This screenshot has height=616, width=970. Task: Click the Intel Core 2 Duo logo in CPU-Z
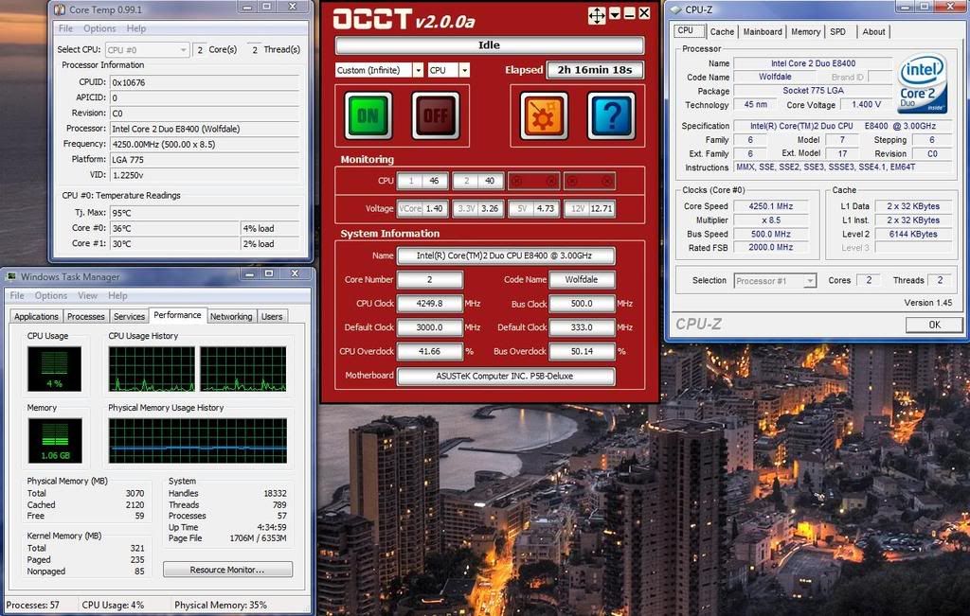pos(923,82)
